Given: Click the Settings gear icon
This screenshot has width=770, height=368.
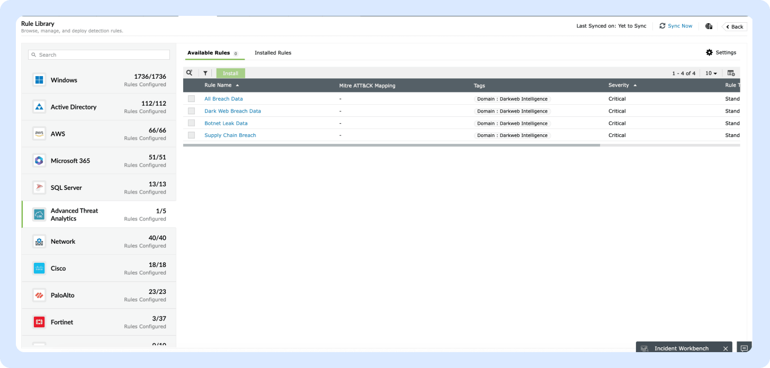Looking at the screenshot, I should [x=710, y=52].
